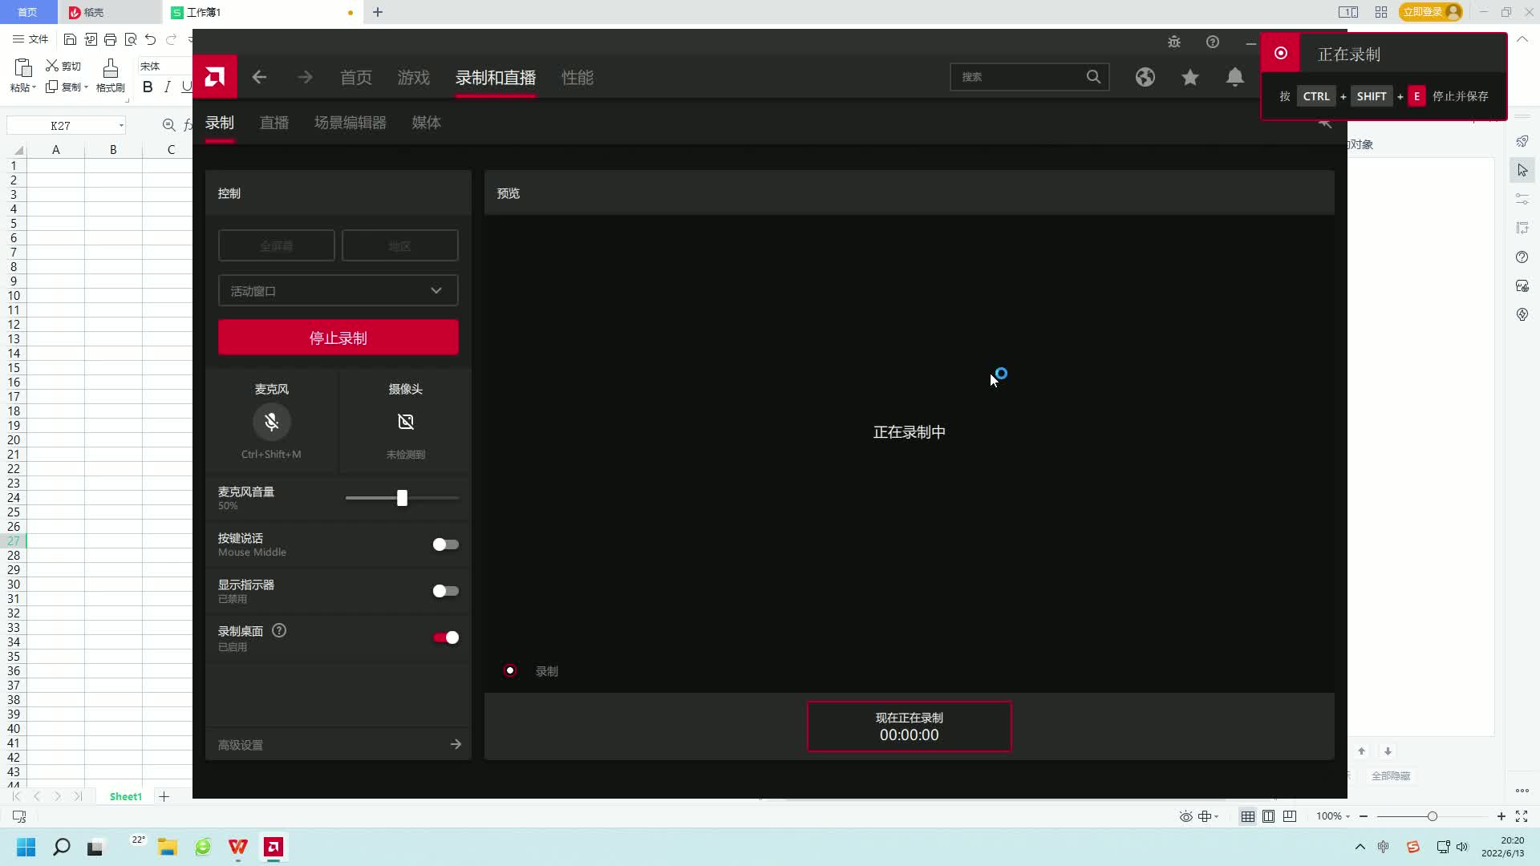Screen dimensions: 1540x866
Task: Open File Explorer from taskbar
Action: 167,847
